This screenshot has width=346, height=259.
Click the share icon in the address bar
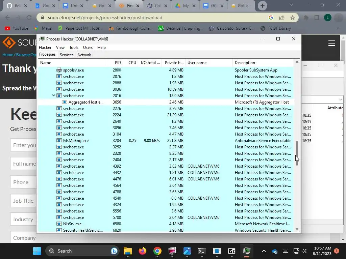282,18
